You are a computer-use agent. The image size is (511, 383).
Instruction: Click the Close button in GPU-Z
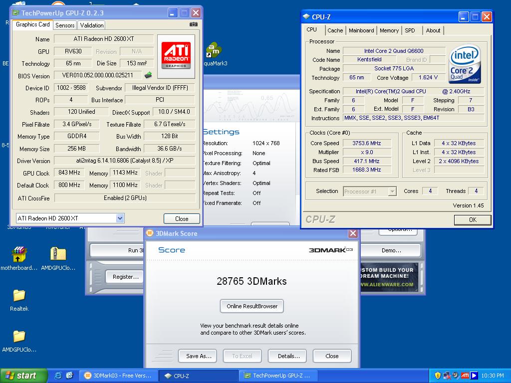[x=182, y=218]
